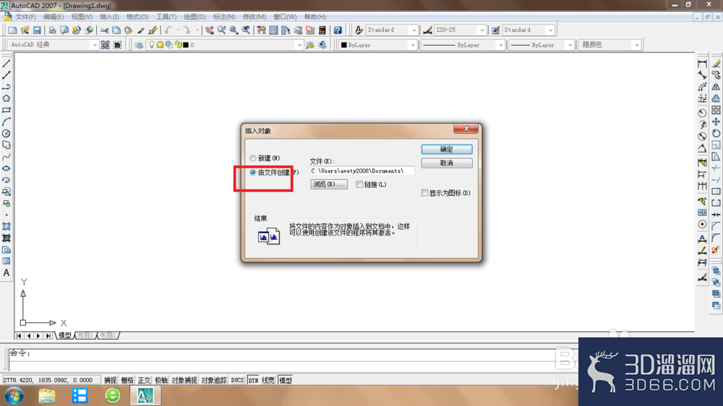
Task: Select the Array tool in modify toolbar
Action: 716,110
